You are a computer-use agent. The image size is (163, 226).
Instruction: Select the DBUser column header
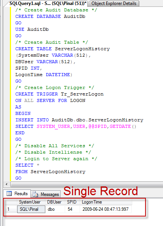click(x=55, y=202)
